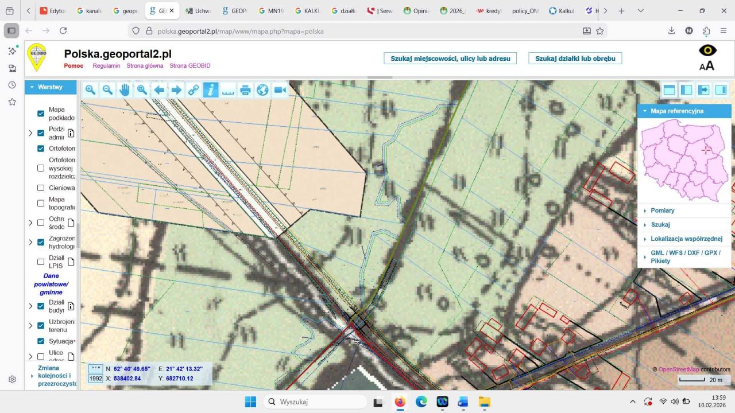The width and height of the screenshot is (735, 413).
Task: Click Szukaj działki lub obrębu button
Action: point(575,59)
